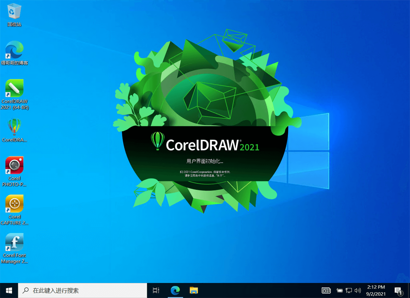Launch Microsoft Edge from the taskbar
The width and height of the screenshot is (410, 298).
175,290
